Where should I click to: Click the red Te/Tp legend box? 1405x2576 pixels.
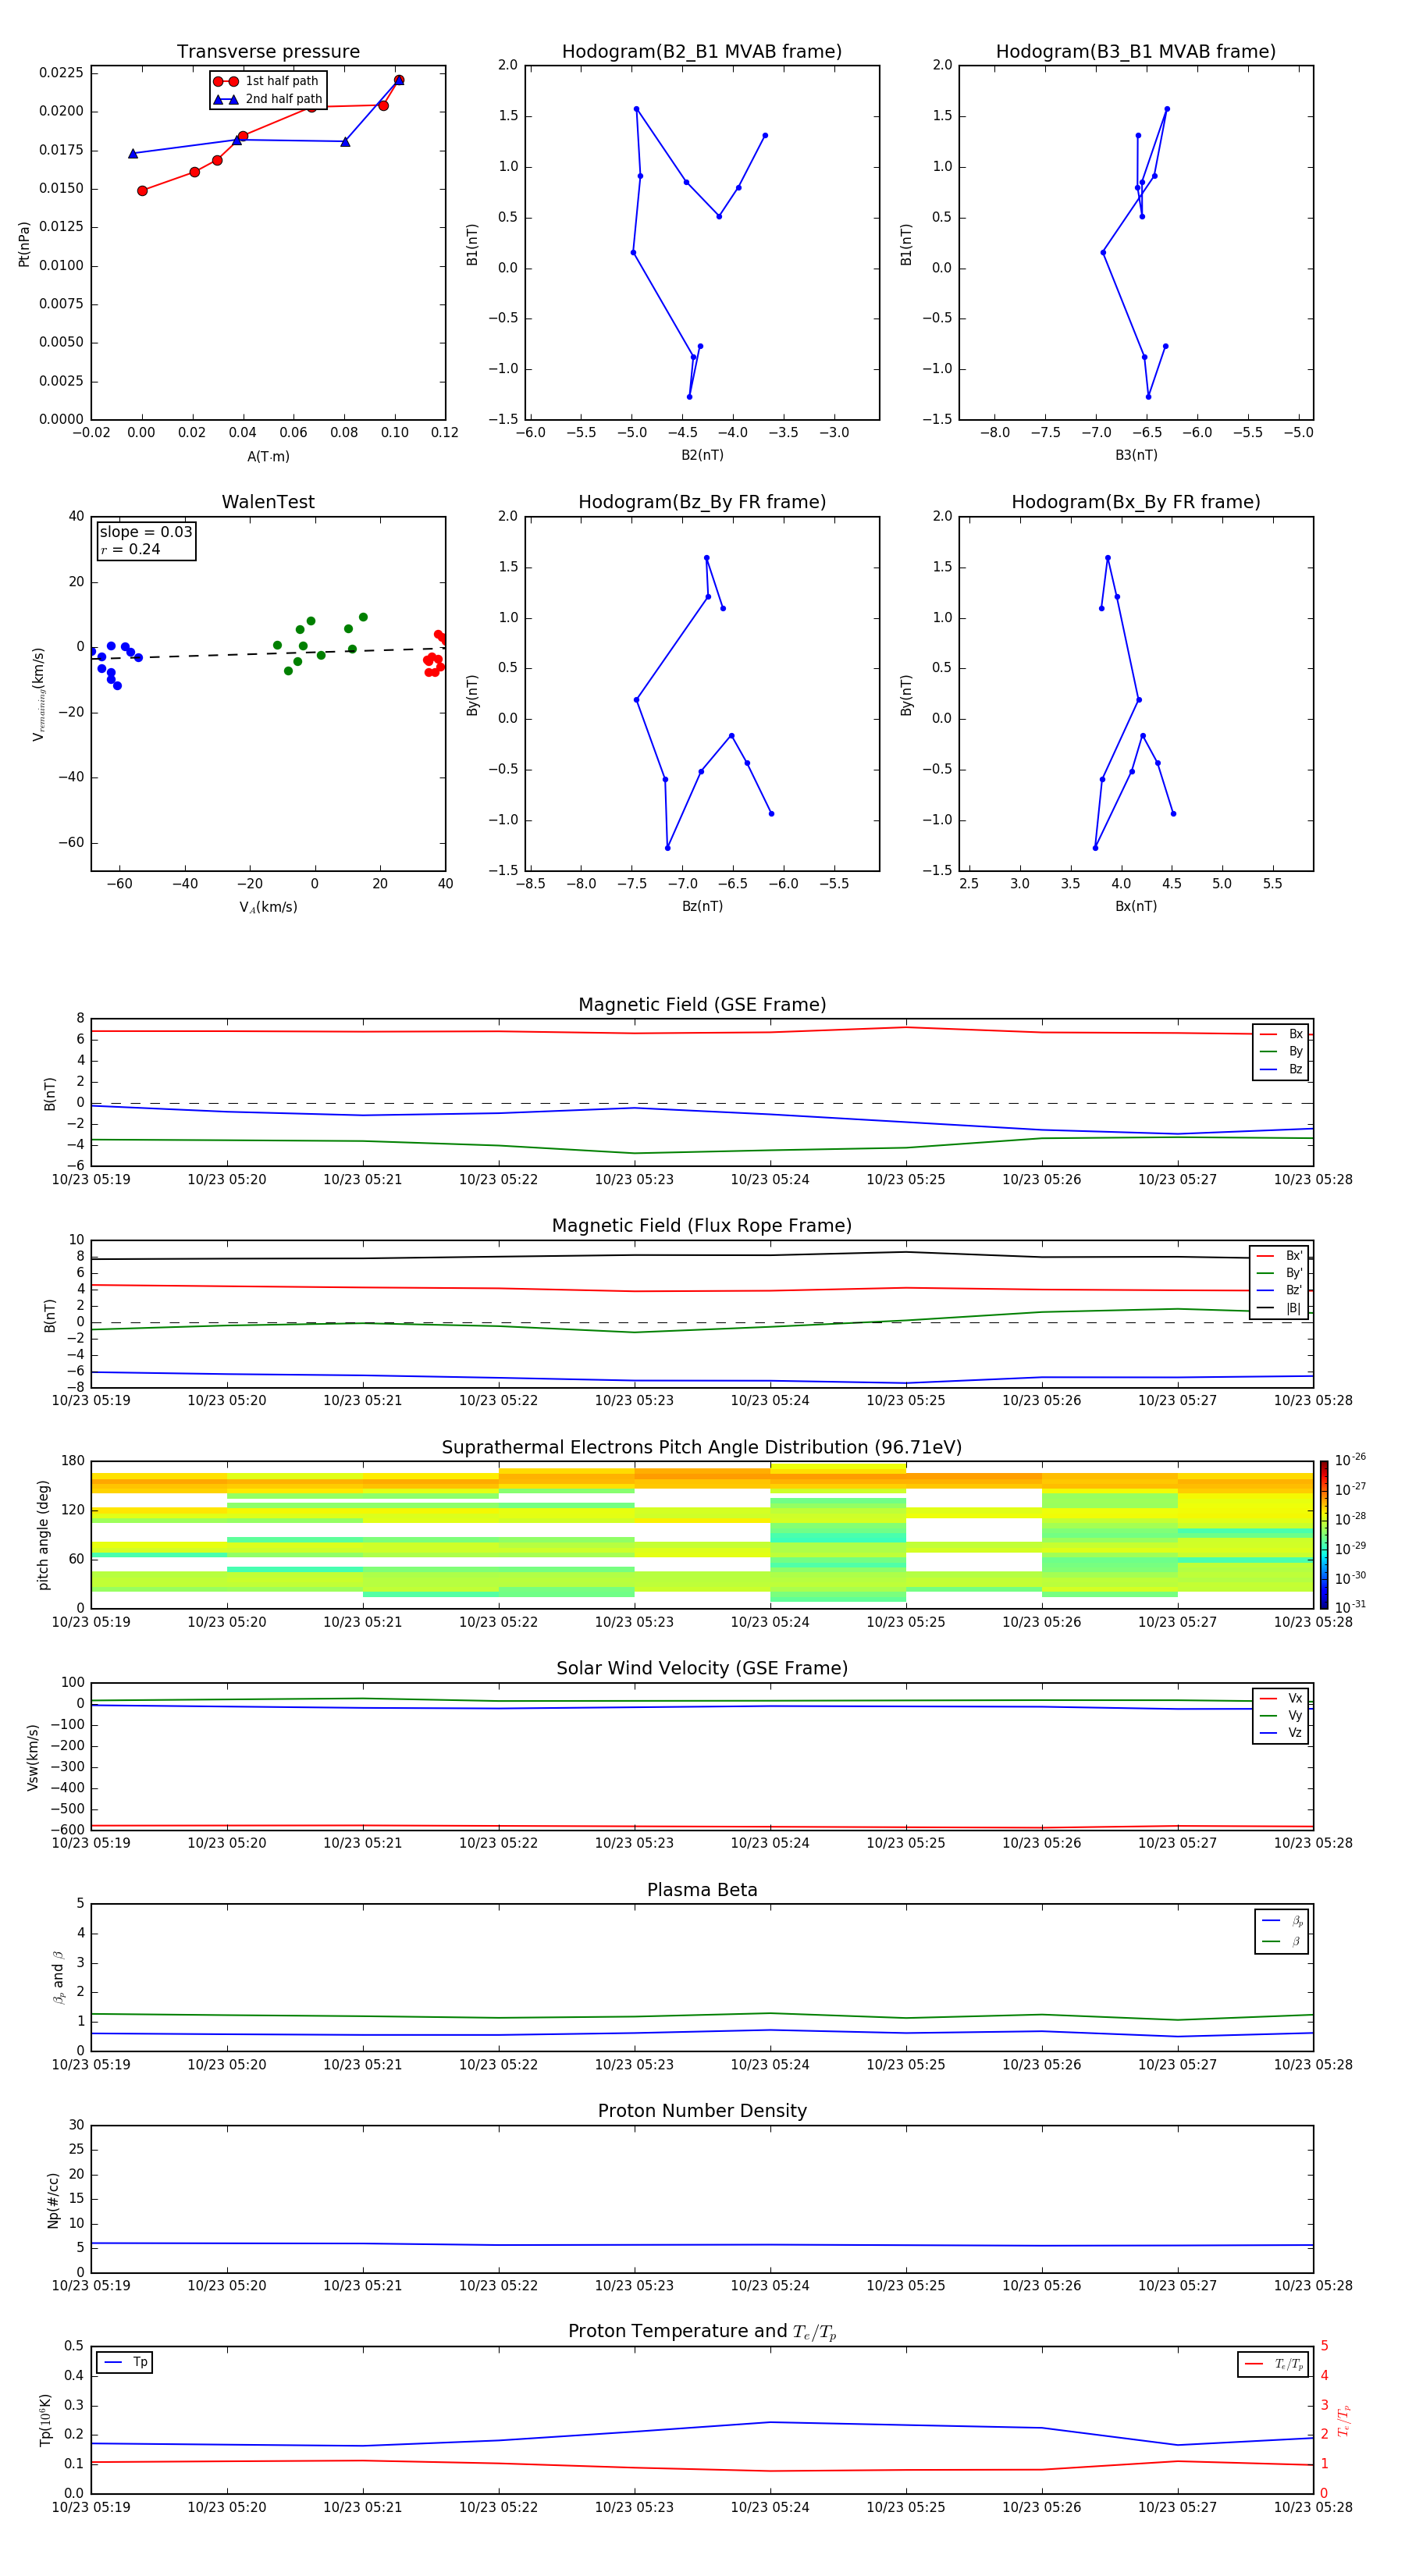point(1273,2365)
